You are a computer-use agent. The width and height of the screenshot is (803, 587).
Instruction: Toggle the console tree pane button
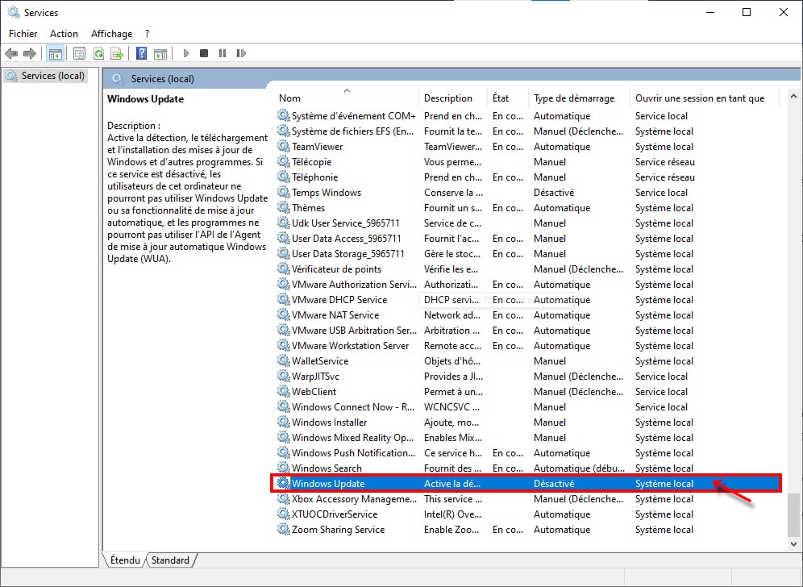[x=56, y=53]
